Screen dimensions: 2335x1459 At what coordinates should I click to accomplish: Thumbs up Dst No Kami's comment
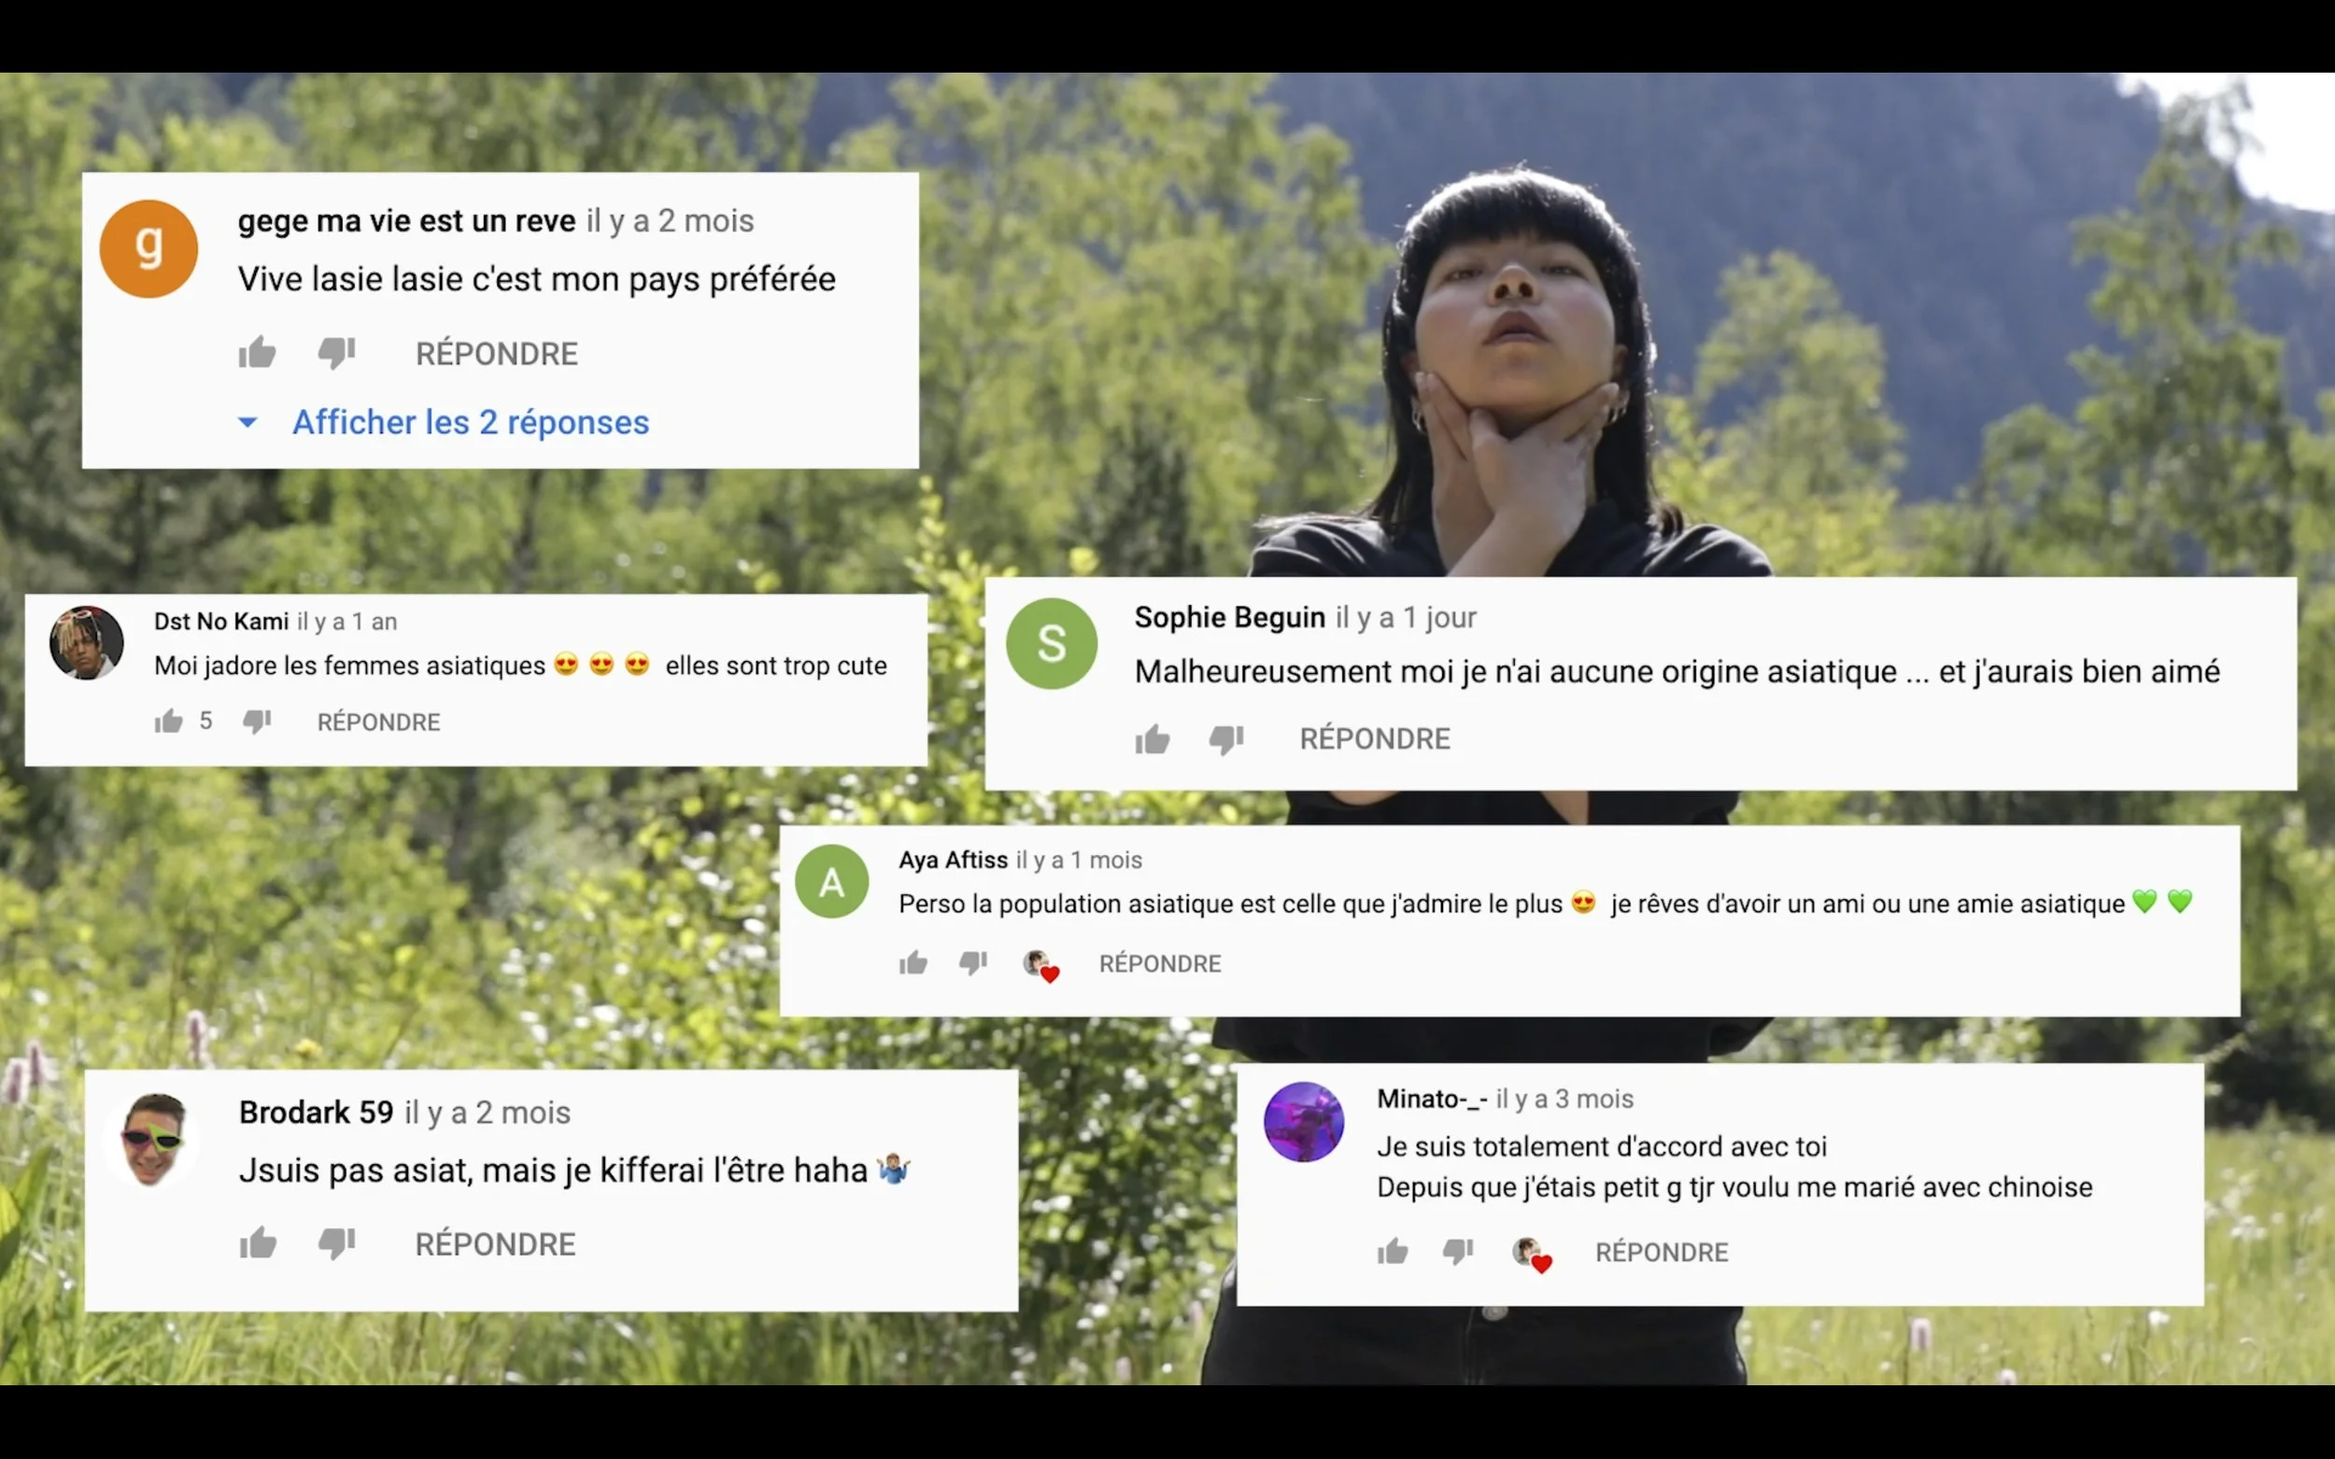pos(168,721)
